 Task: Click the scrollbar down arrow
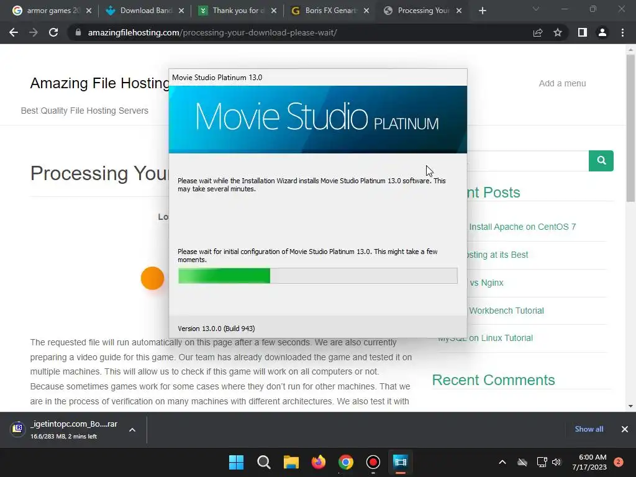(x=630, y=406)
